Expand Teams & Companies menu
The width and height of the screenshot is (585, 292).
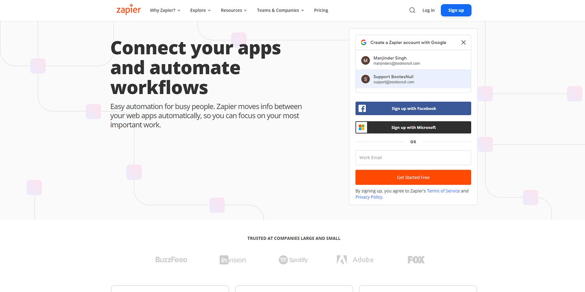pos(280,10)
